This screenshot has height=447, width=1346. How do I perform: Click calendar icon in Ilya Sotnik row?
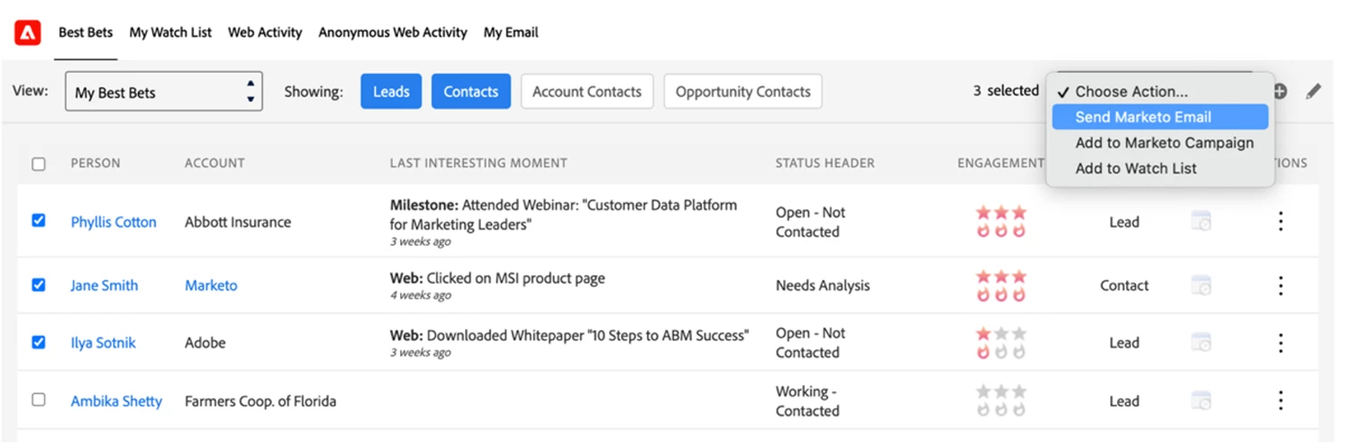tap(1200, 343)
